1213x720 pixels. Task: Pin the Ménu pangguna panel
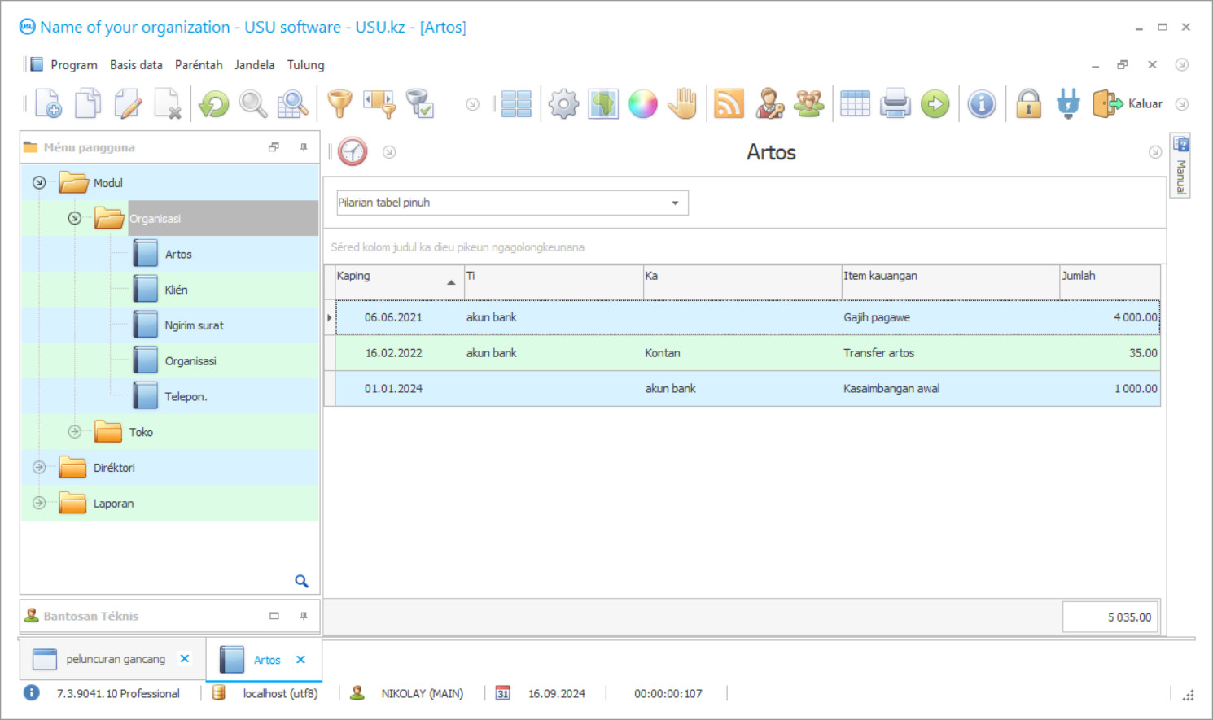point(304,147)
